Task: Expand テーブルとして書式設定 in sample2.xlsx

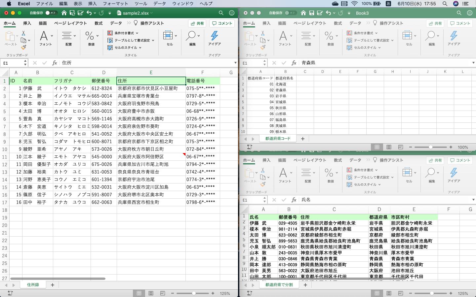Action: pyautogui.click(x=153, y=40)
